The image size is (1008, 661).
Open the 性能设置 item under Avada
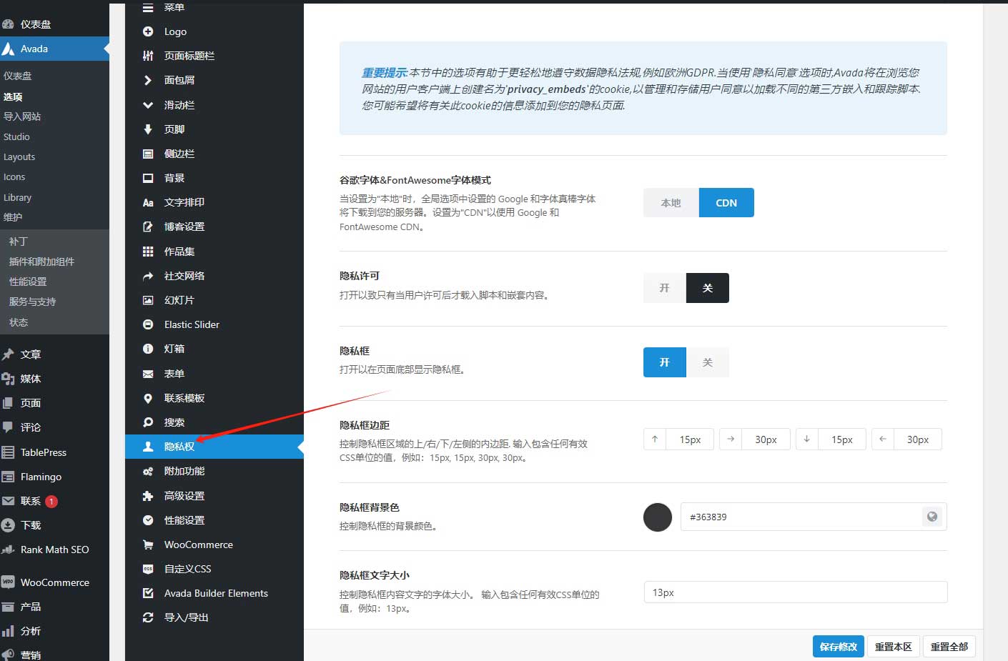pos(184,520)
